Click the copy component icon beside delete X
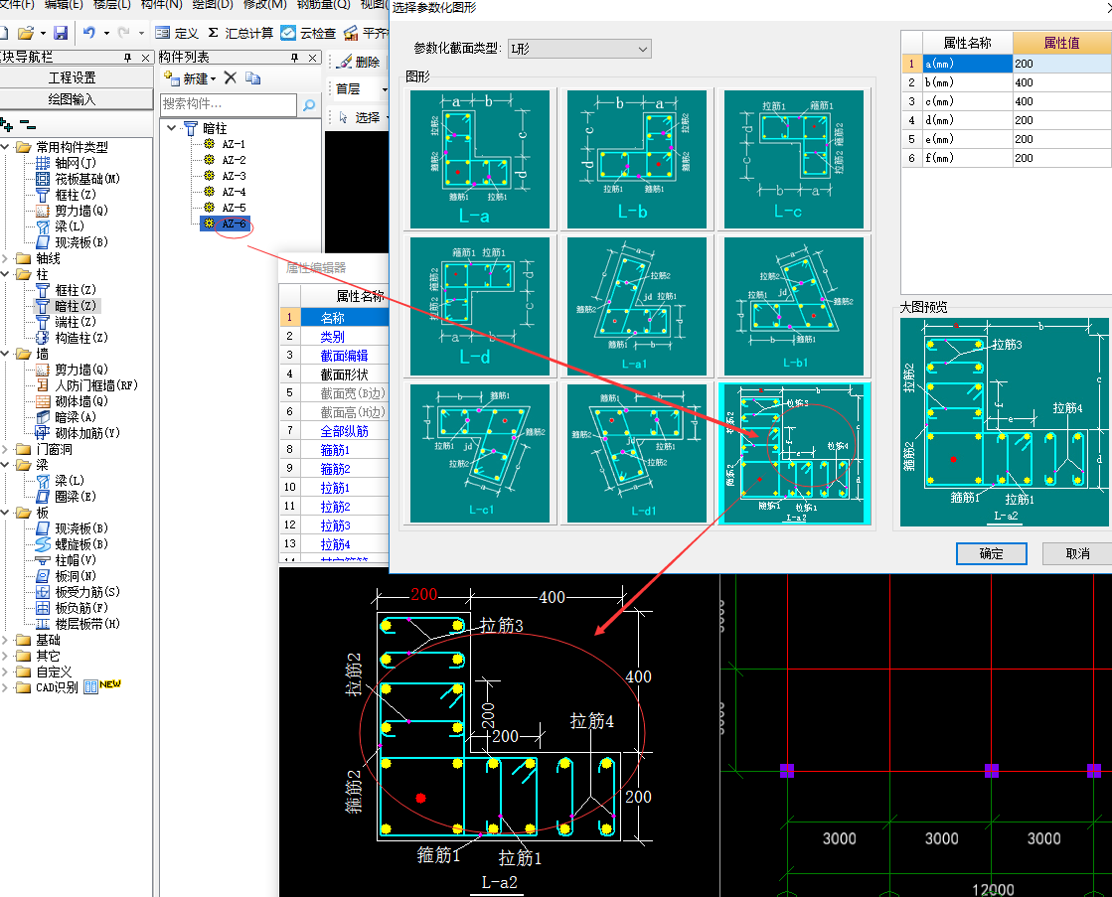This screenshot has width=1112, height=897. (253, 78)
